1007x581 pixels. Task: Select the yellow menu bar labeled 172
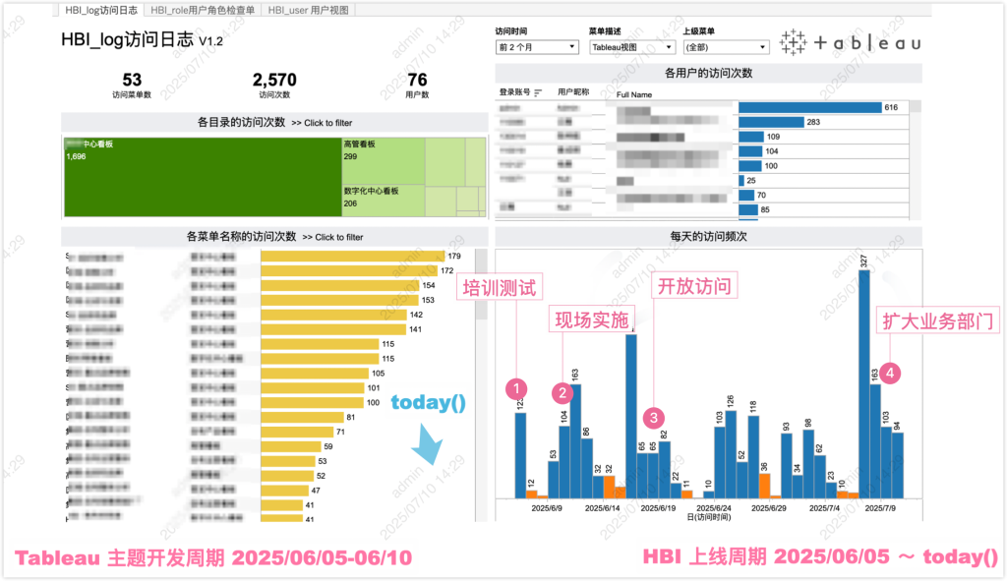click(x=349, y=271)
